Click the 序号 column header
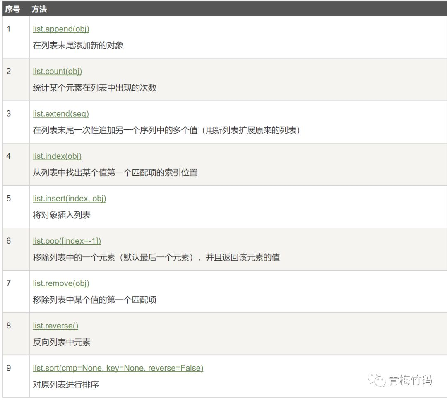Image resolution: width=447 pixels, height=400 pixels. 13,9
